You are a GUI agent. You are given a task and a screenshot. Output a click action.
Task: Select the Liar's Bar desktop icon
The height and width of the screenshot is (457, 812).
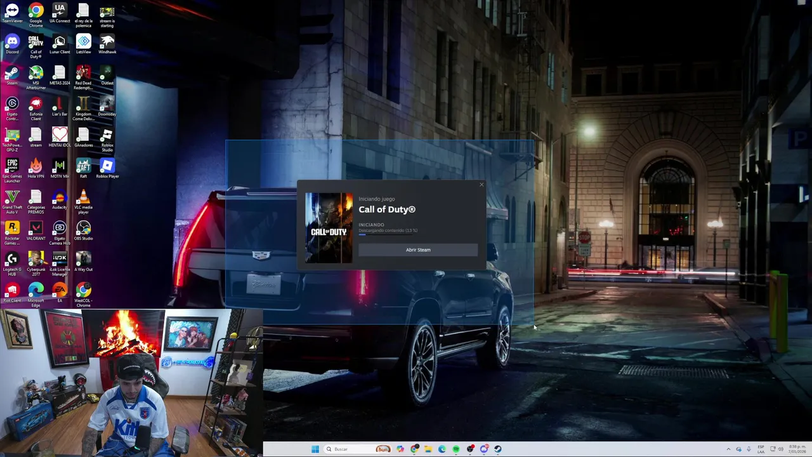pyautogui.click(x=60, y=107)
